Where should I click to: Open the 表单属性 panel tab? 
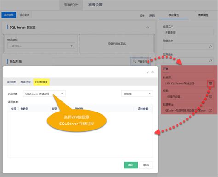tap(203, 15)
